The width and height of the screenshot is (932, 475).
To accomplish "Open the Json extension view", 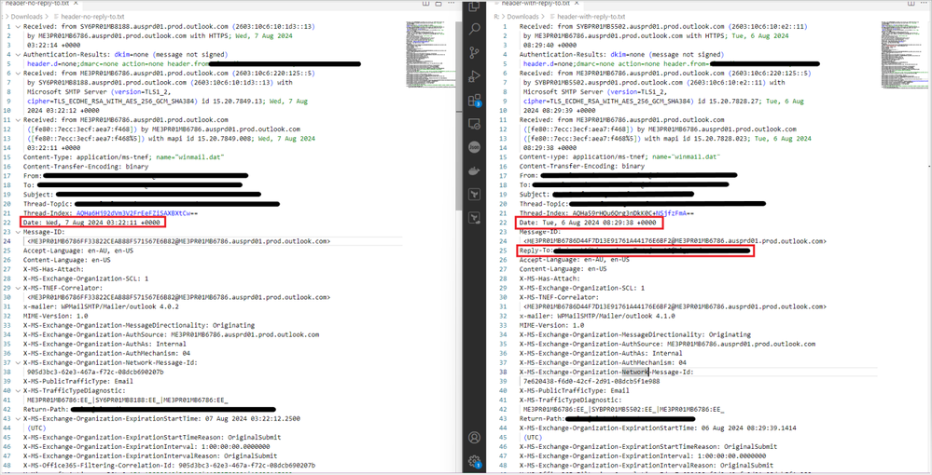I will point(474,148).
